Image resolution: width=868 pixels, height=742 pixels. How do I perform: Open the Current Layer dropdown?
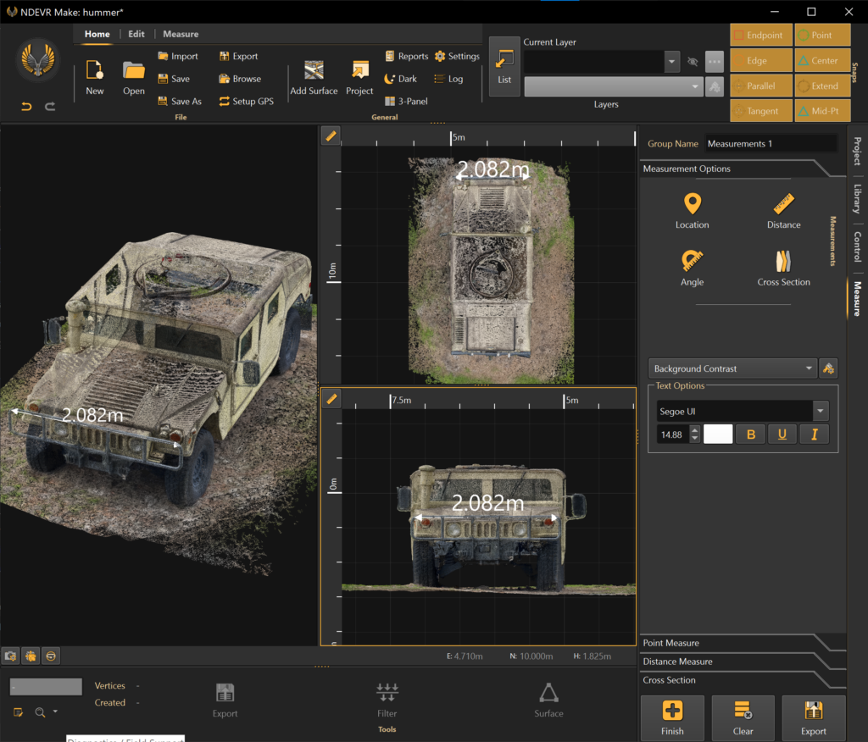click(x=672, y=62)
